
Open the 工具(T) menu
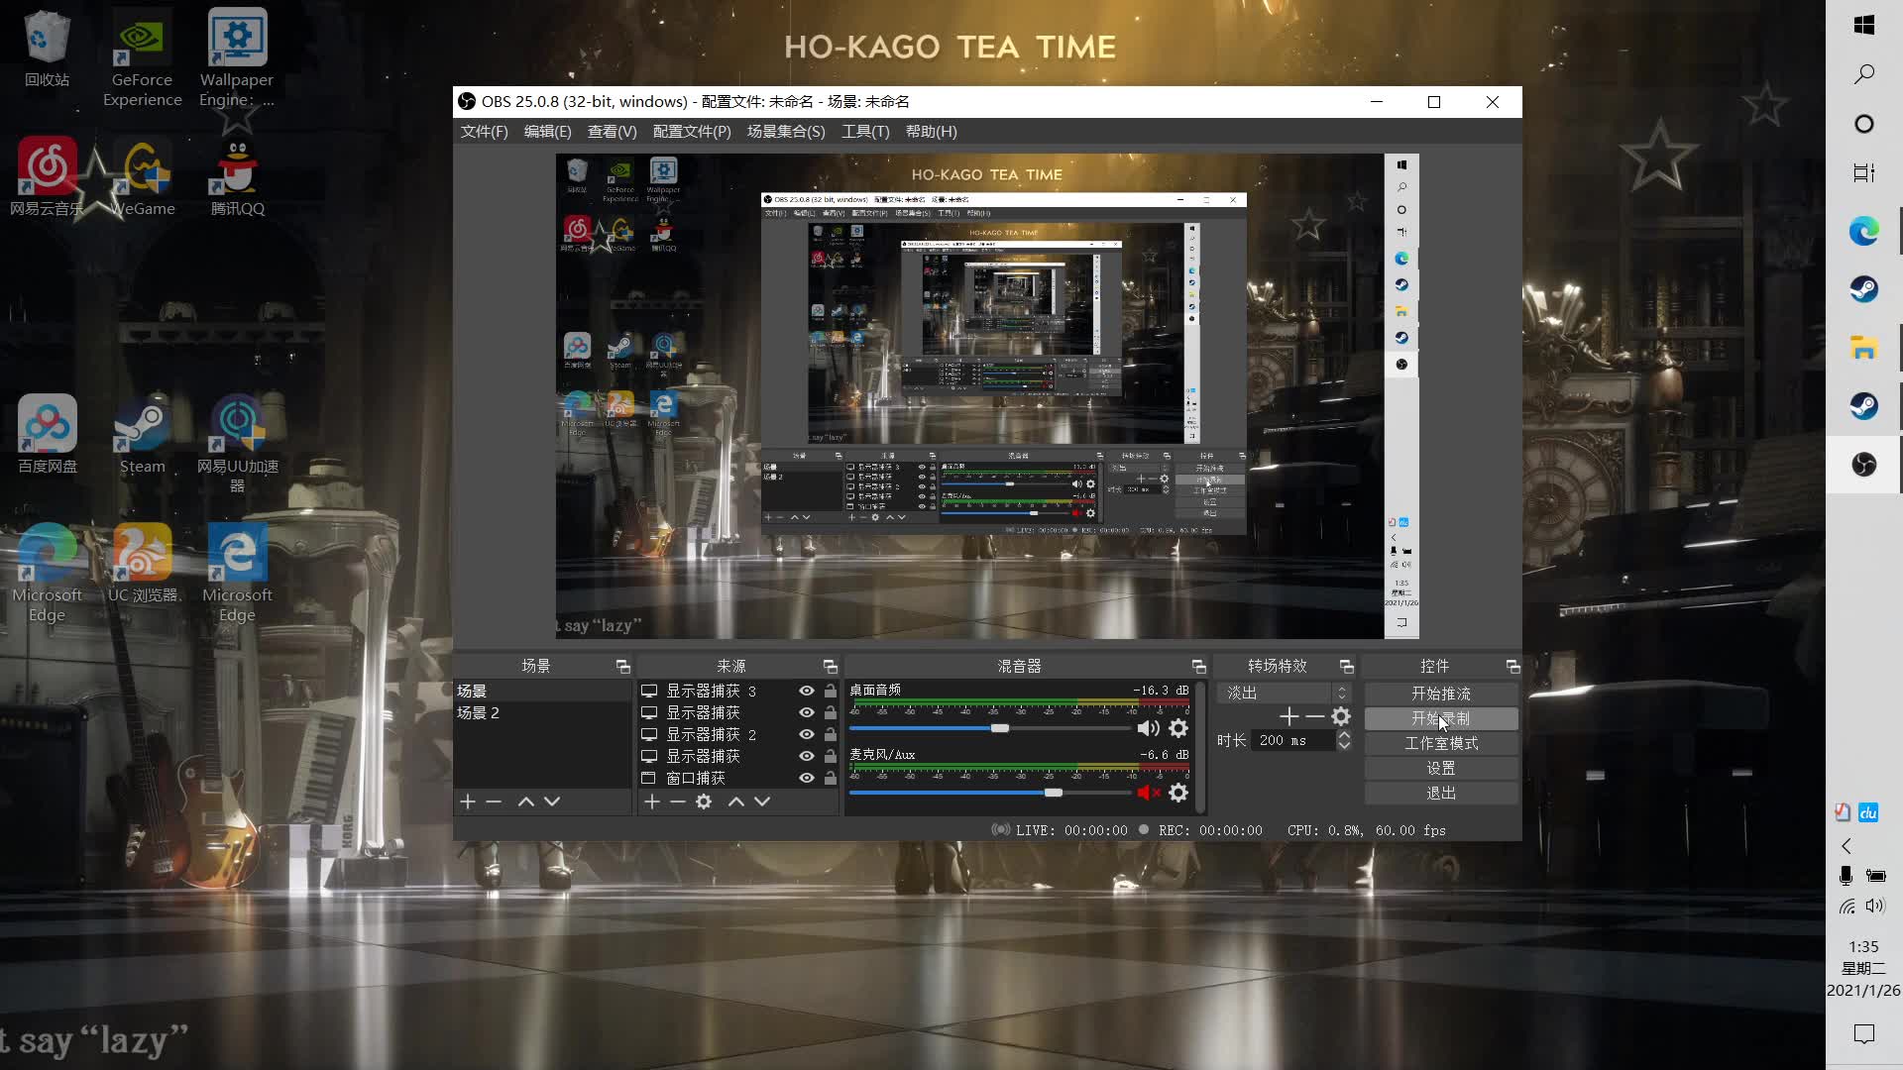pos(864,132)
